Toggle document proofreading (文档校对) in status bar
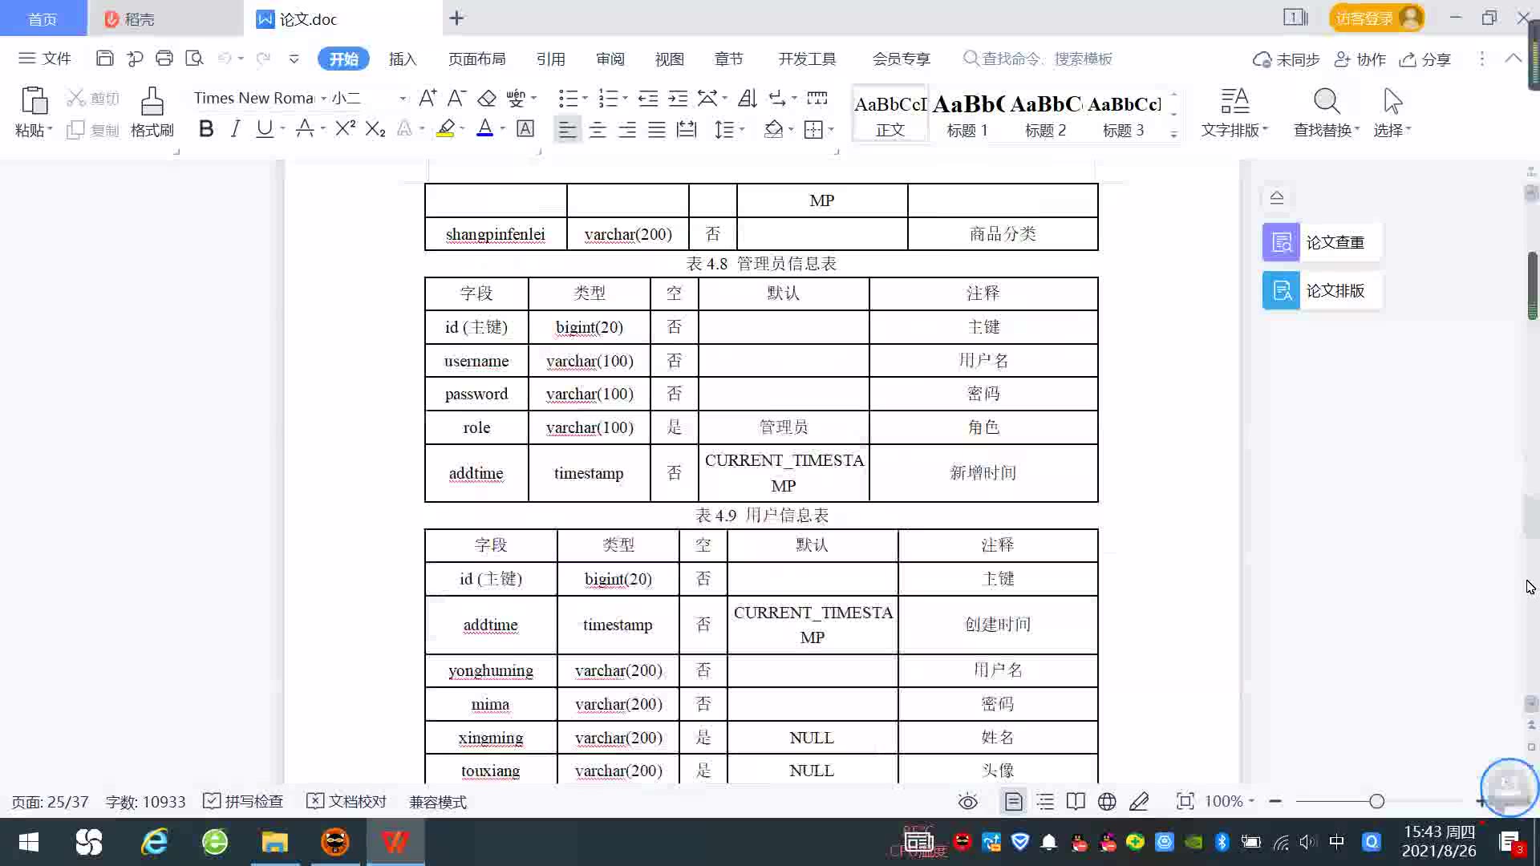The height and width of the screenshot is (866, 1540). (x=346, y=802)
